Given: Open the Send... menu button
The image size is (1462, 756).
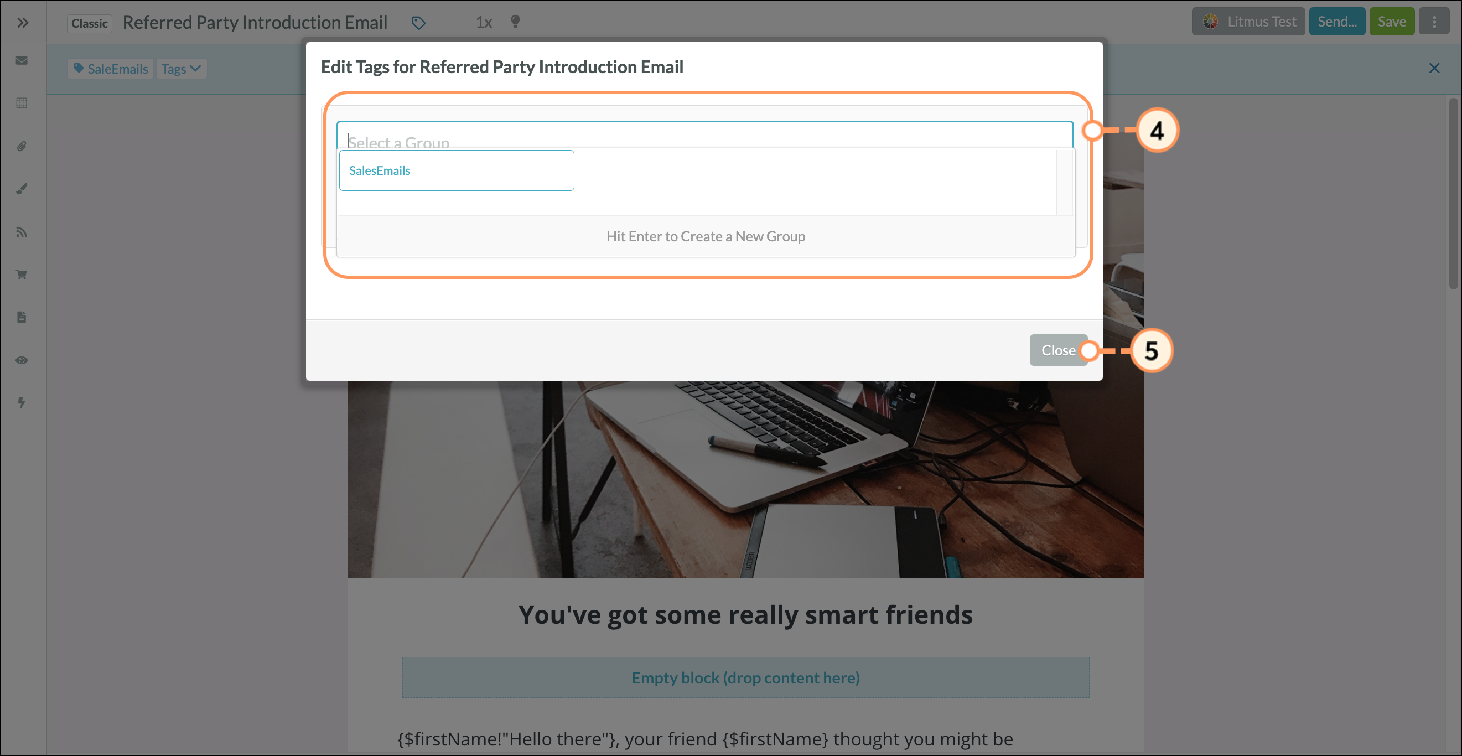Looking at the screenshot, I should coord(1336,22).
